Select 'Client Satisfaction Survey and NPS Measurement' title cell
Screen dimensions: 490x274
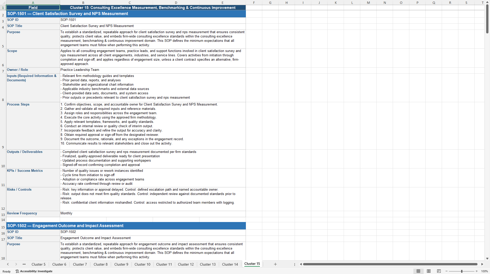coord(153,27)
